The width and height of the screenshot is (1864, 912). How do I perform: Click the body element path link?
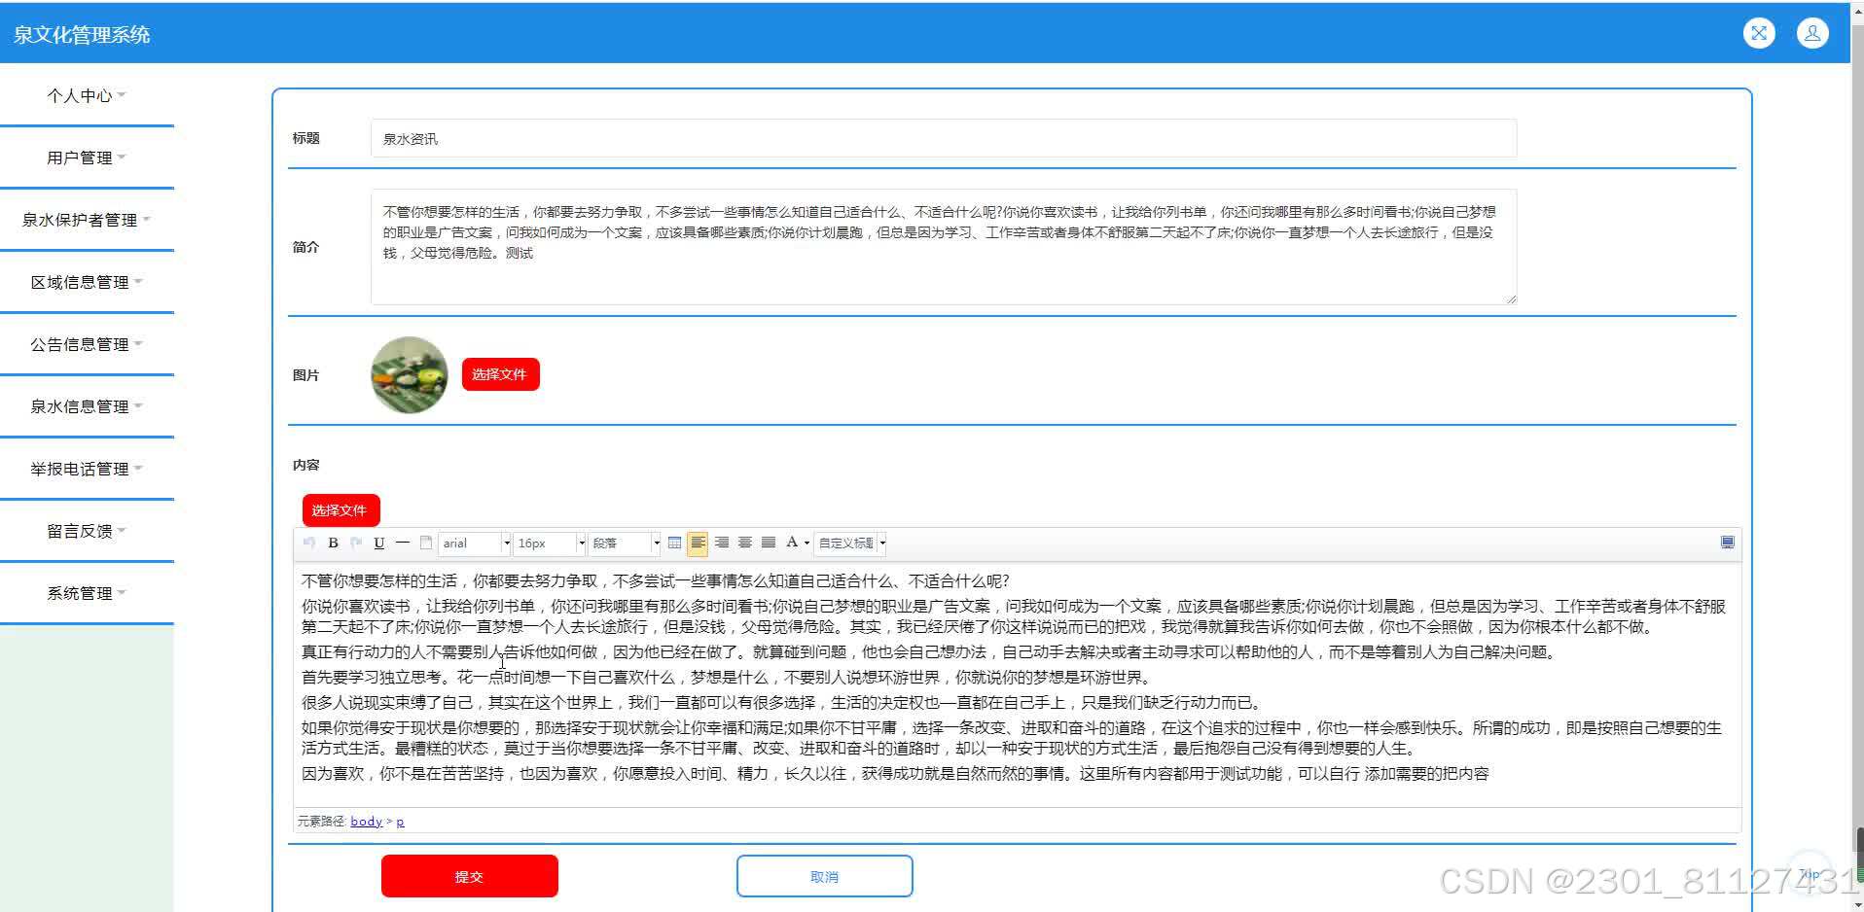[x=366, y=822]
